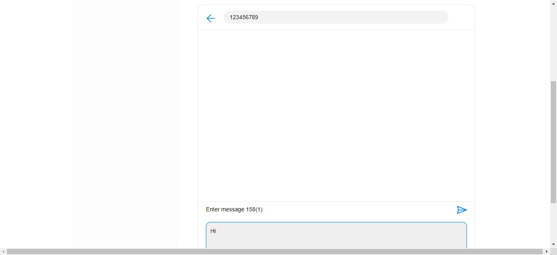Click the character counter label 158(1)
The height and width of the screenshot is (255, 557).
point(254,209)
